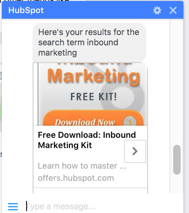The image size is (189, 213).
Task: Click the scrollbar track below the thumb
Action: pyautogui.click(x=177, y=184)
